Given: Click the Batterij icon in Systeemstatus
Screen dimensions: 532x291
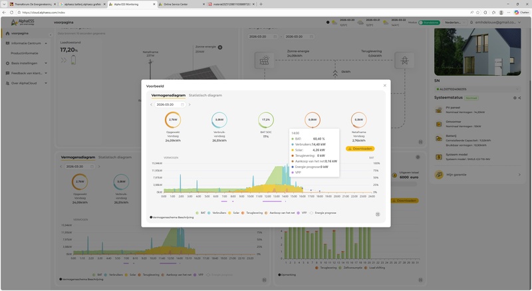Looking at the screenshot, I should (439, 138).
